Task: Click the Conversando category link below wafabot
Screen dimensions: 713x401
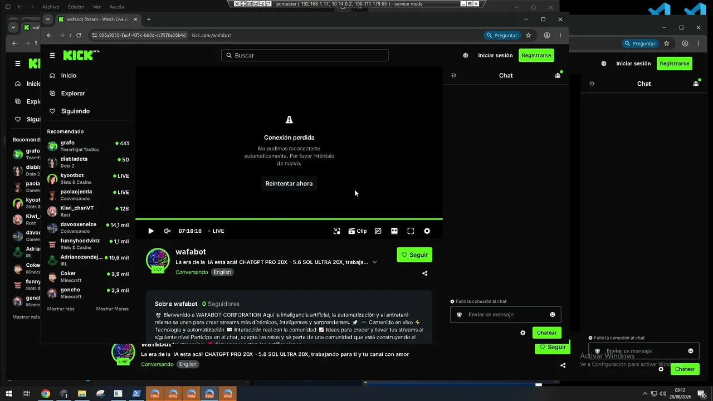Action: (x=192, y=272)
